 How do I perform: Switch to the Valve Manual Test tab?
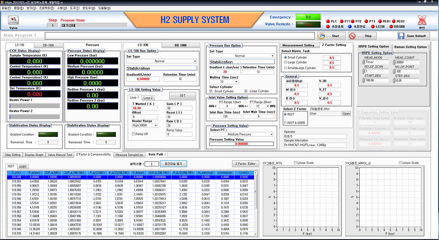60,155
